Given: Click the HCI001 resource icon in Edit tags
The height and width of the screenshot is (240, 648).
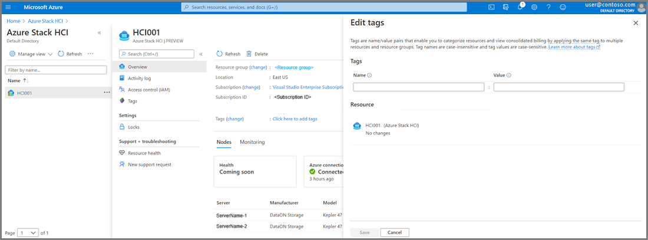Looking at the screenshot, I should [x=356, y=126].
